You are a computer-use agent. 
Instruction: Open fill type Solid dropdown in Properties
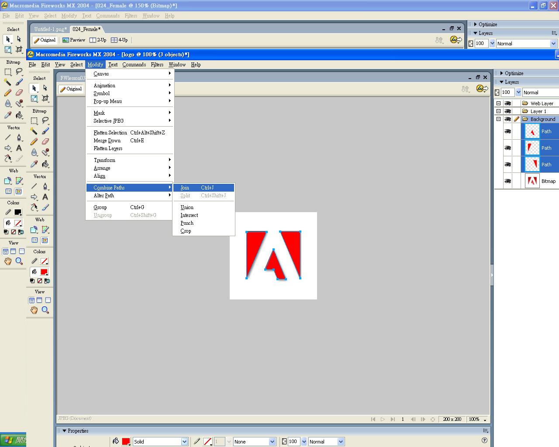click(184, 442)
